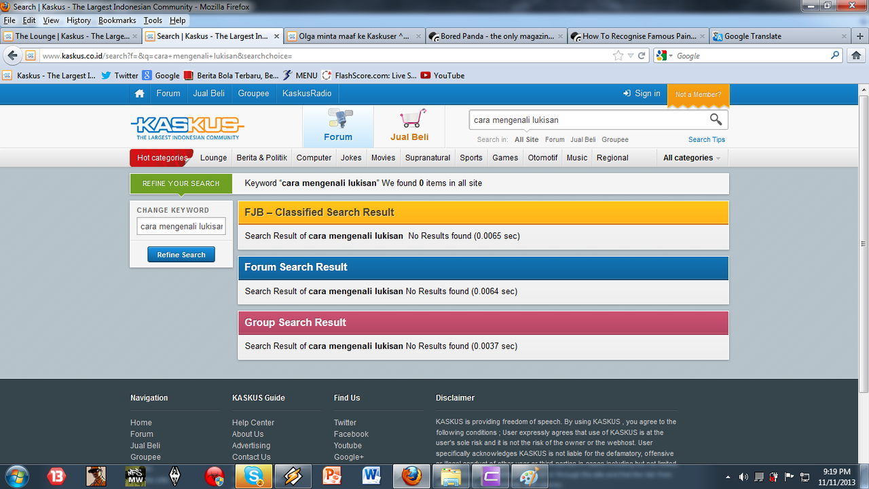Open PowerPoint from the taskbar
Viewport: 869px width, 489px height.
332,477
